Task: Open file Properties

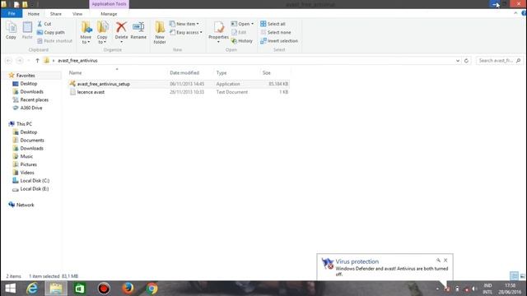Action: (x=218, y=32)
